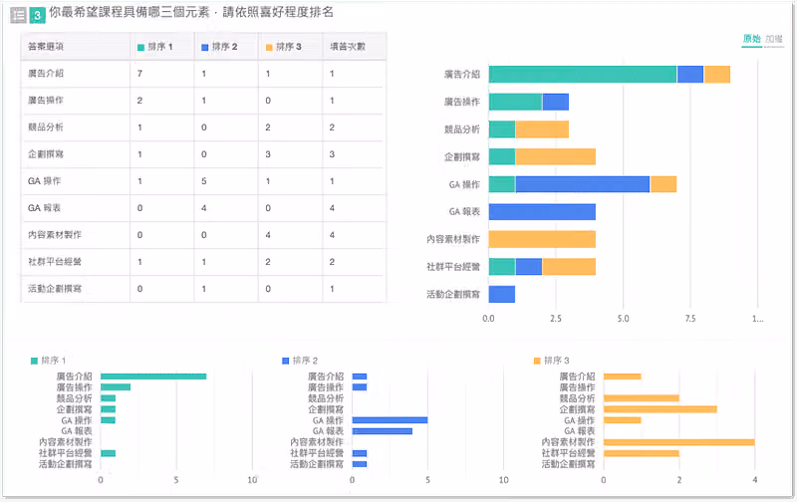797x502 pixels.
Task: Click the value 5 in the GA 操作 row
Action: point(204,181)
